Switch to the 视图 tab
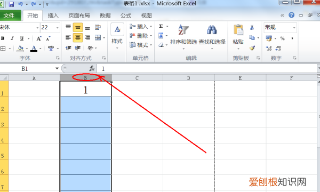 click(x=146, y=15)
